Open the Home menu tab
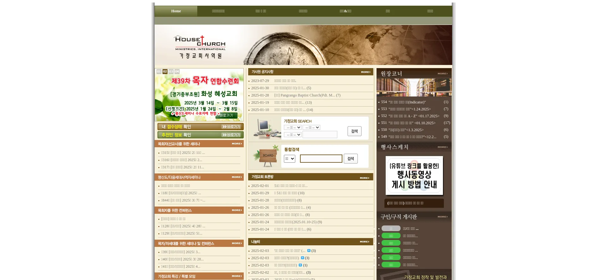This screenshot has height=280, width=607. click(176, 11)
